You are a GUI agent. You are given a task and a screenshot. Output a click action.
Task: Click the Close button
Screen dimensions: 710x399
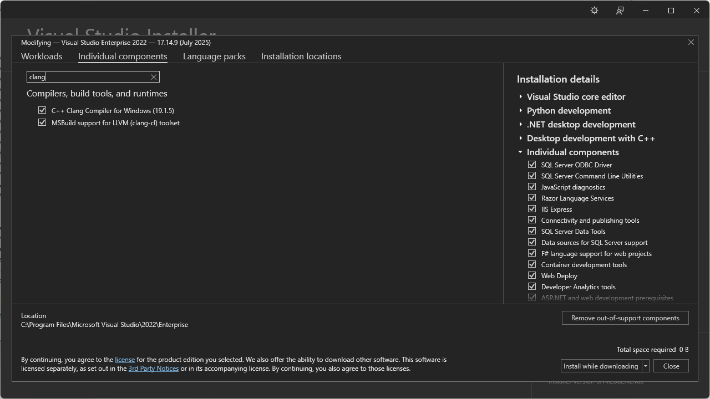click(671, 366)
